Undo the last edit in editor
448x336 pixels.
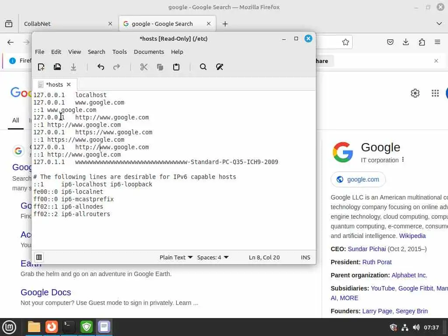tap(101, 67)
